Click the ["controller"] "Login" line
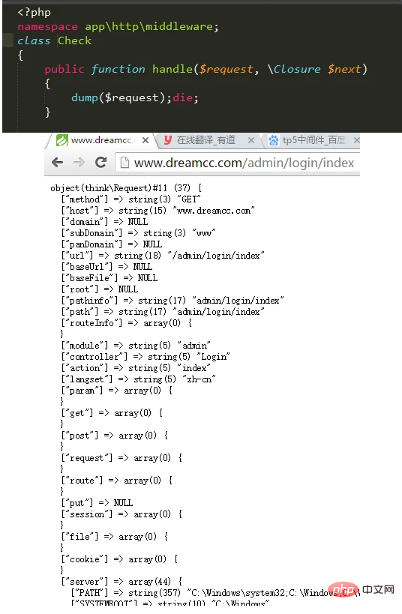The width and height of the screenshot is (402, 614). coord(145,357)
